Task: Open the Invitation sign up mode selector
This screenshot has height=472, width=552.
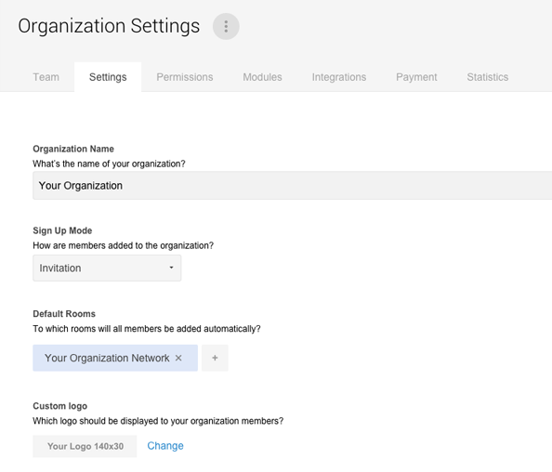Action: tap(107, 268)
